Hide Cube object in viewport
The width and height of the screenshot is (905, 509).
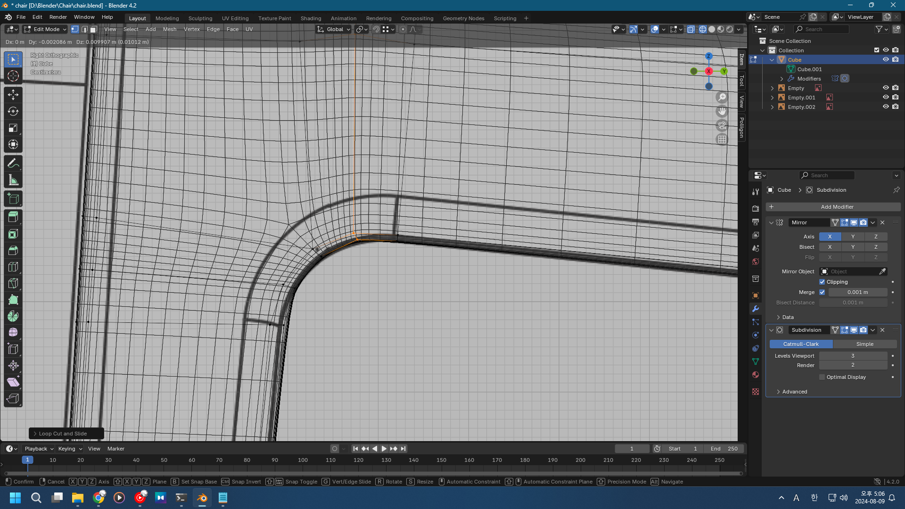(886, 60)
